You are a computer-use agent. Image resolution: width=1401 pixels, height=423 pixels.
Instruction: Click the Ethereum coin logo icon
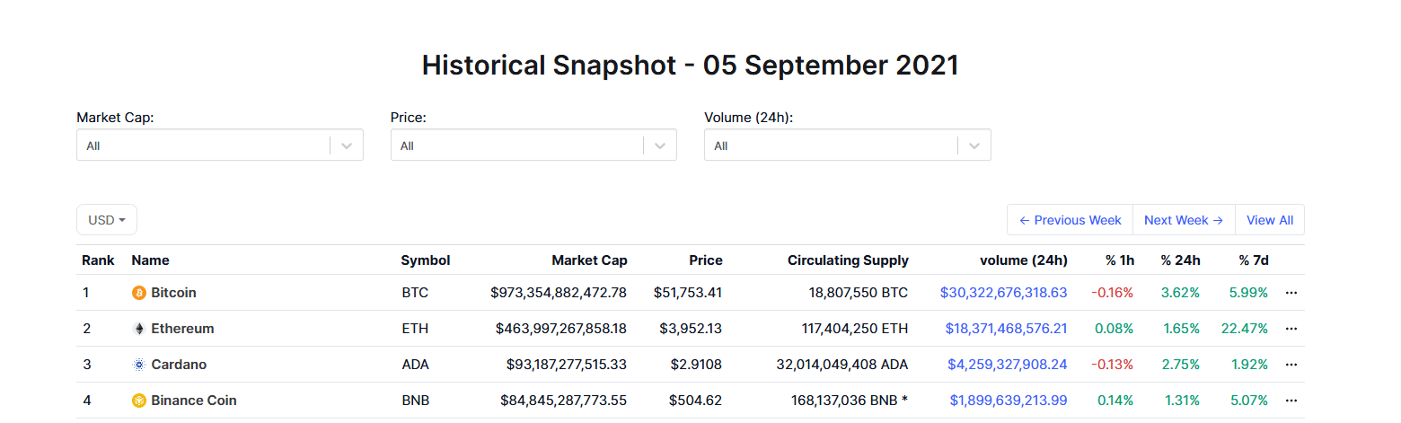(x=139, y=329)
